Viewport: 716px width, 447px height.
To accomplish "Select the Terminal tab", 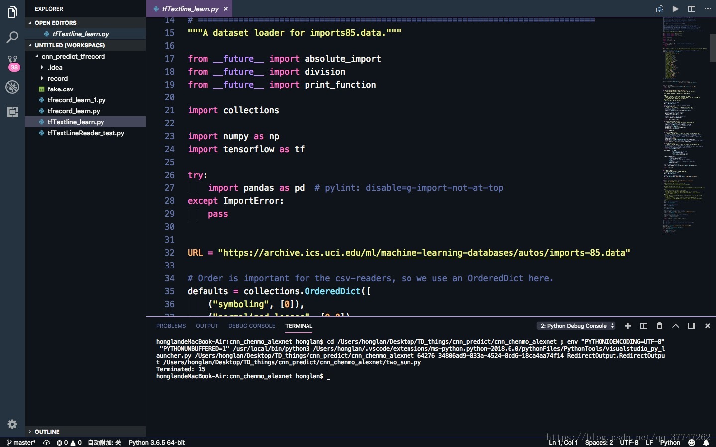I will (299, 326).
